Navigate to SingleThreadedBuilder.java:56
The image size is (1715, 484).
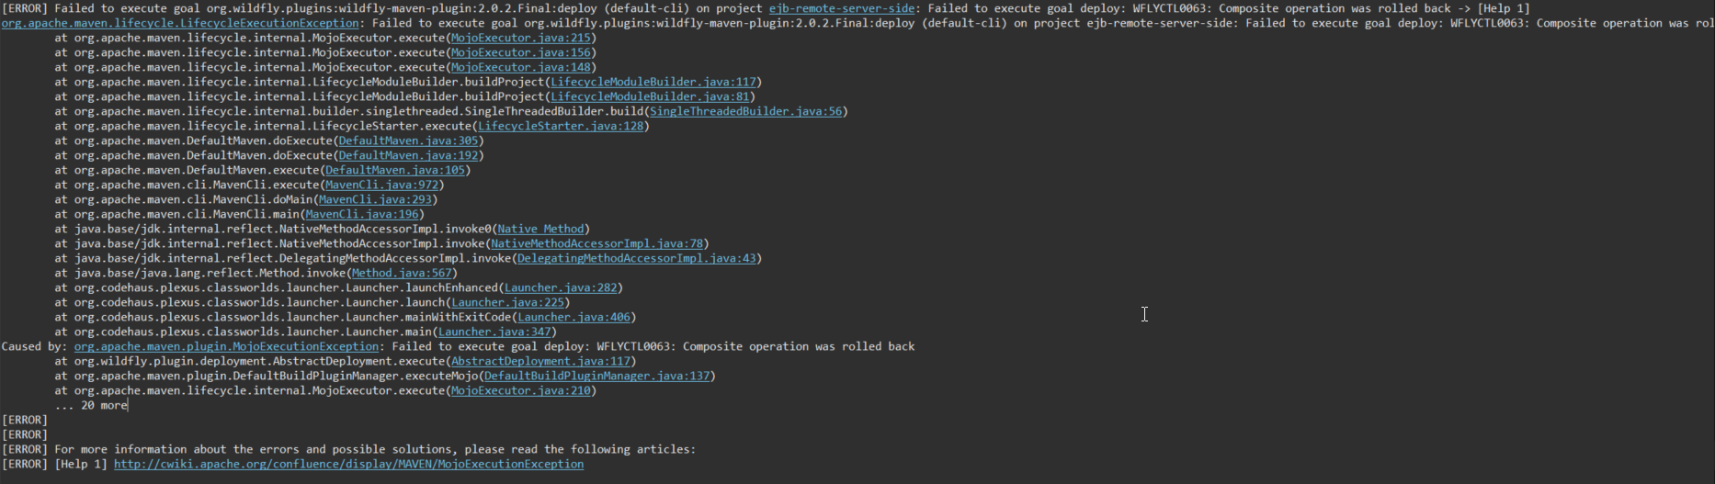745,111
